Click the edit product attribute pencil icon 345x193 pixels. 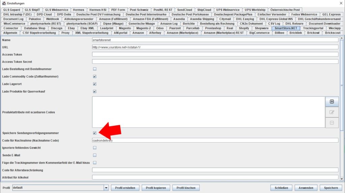[x=332, y=112]
